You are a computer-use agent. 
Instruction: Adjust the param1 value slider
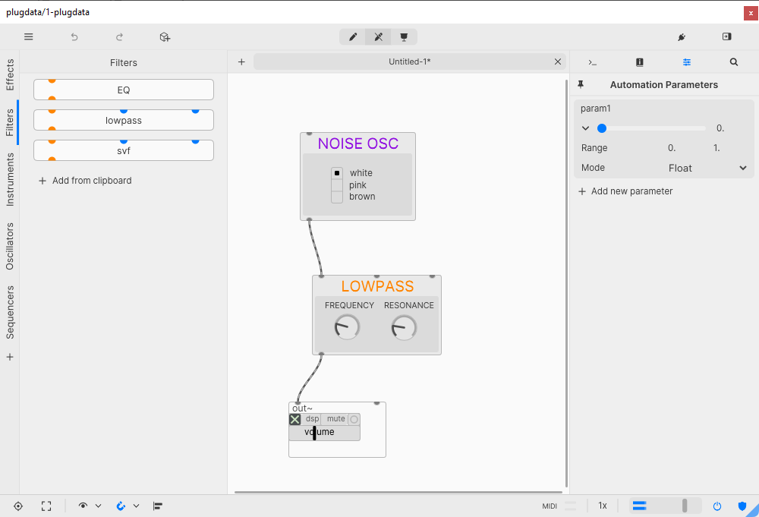(x=653, y=128)
